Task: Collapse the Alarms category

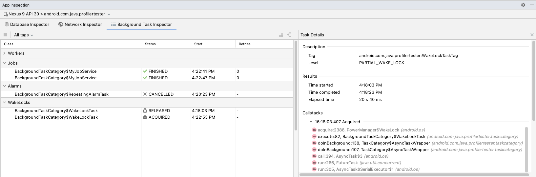Action: (4, 86)
